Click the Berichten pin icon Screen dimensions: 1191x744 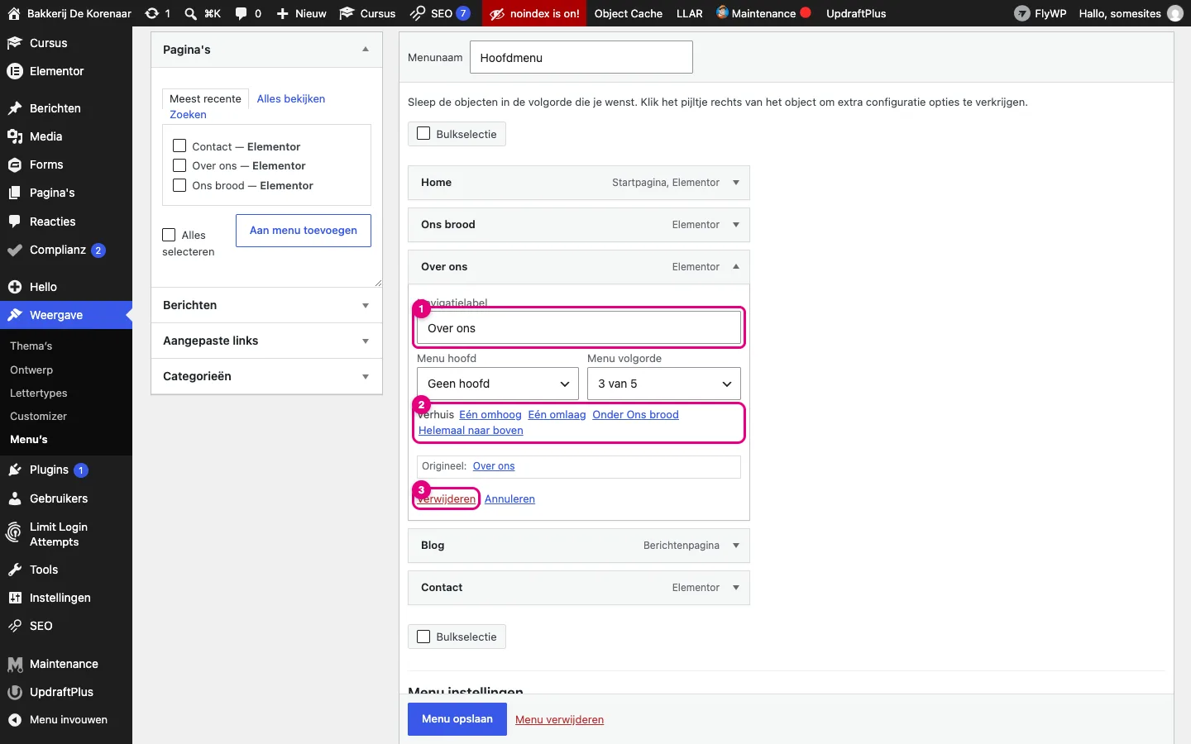(x=15, y=108)
